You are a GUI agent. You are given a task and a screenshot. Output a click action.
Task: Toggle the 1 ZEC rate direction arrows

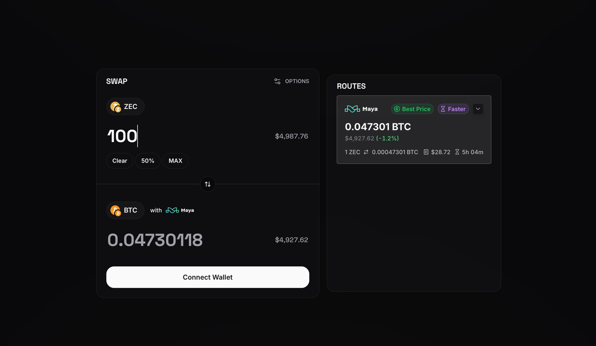(x=366, y=152)
